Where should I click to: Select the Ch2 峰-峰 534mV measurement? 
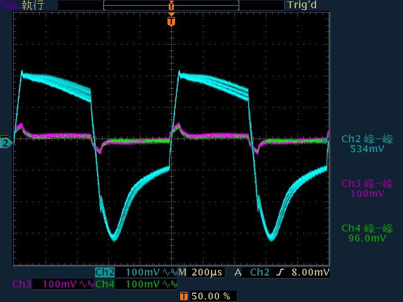pos(366,144)
